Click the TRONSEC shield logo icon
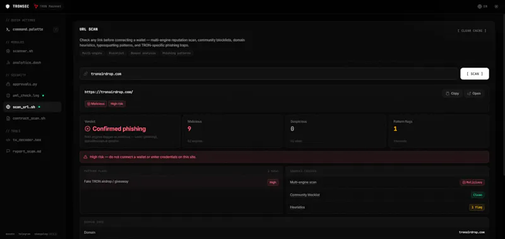Image resolution: width=505 pixels, height=239 pixels. click(8, 6)
